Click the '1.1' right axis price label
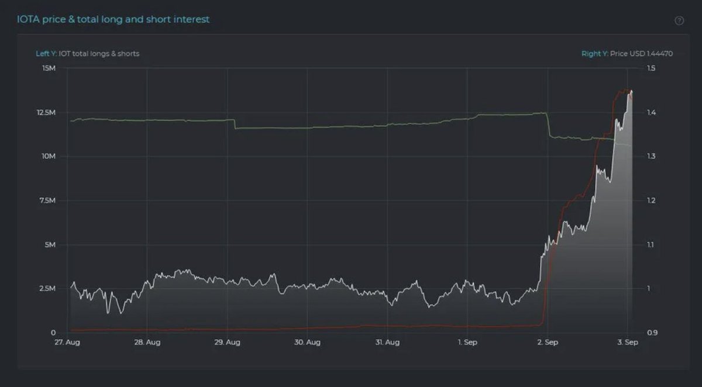This screenshot has height=387, width=702. pos(651,244)
